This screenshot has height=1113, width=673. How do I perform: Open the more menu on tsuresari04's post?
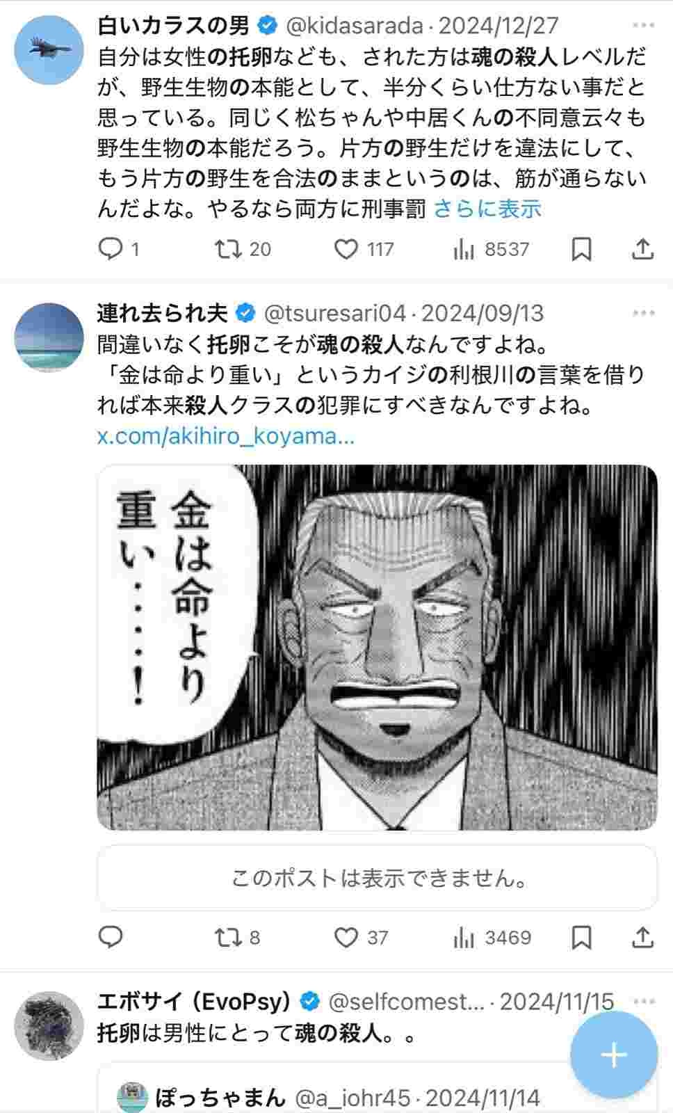(643, 313)
